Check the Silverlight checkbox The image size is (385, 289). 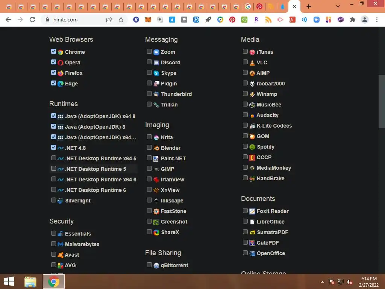[x=53, y=200]
